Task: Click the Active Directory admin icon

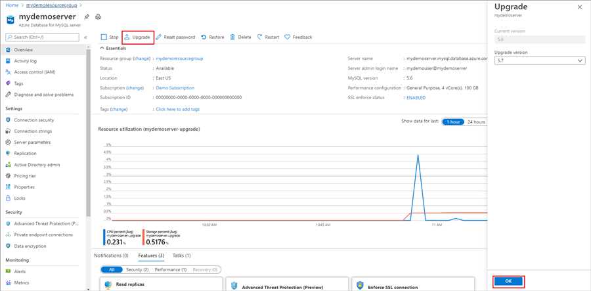Action: [8, 165]
